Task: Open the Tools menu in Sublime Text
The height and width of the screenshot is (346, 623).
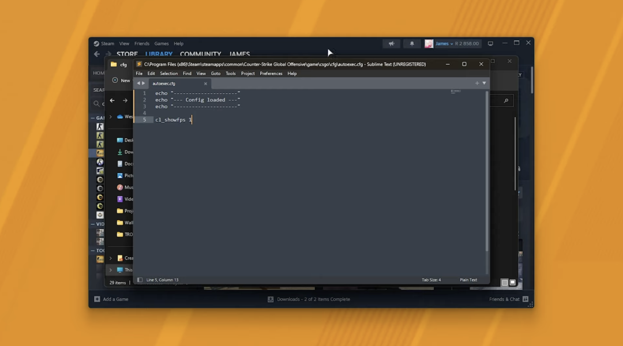Action: click(230, 73)
